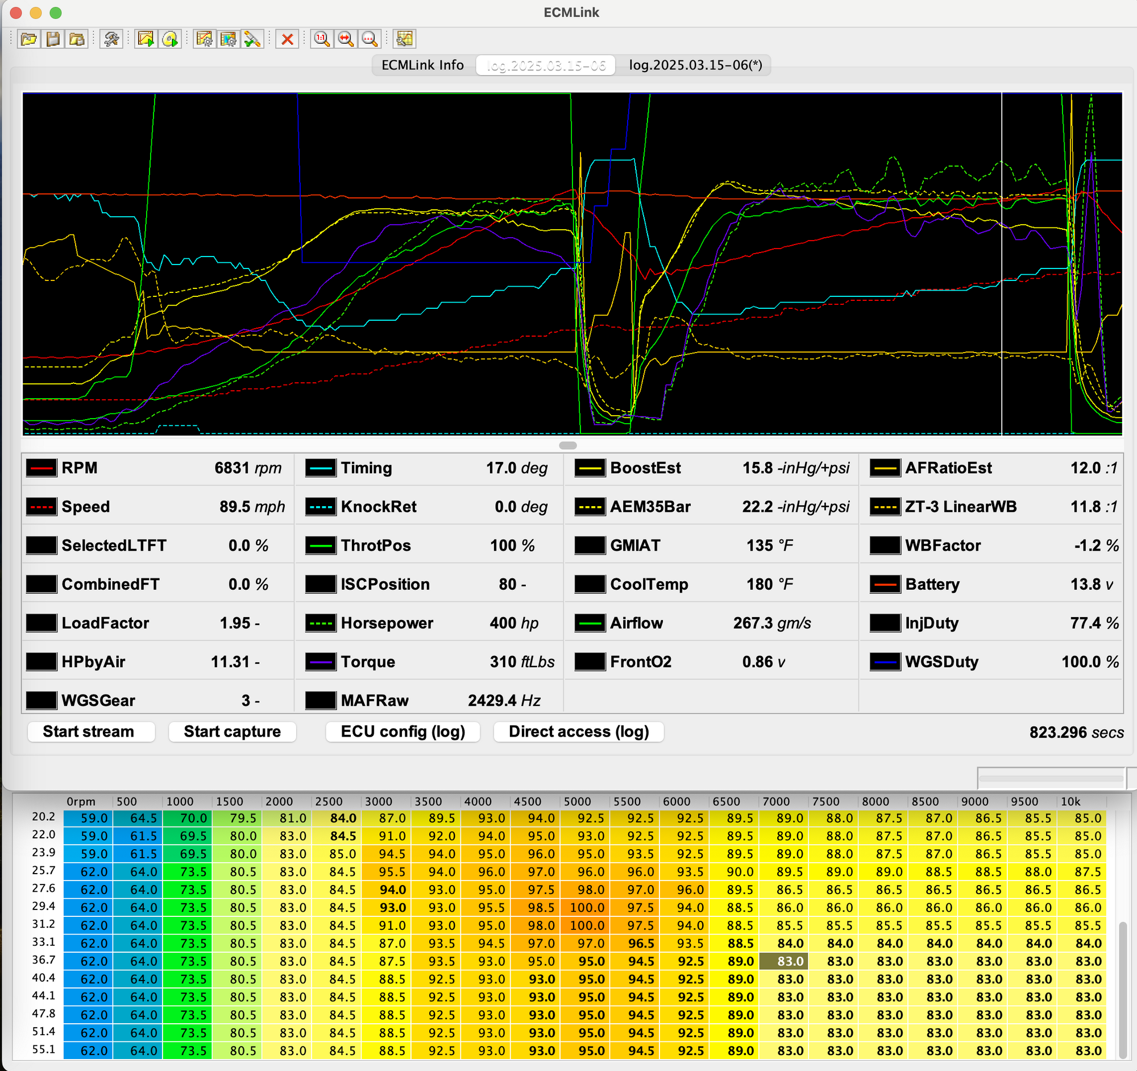1137x1071 pixels.
Task: Click the save floppy disk icon
Action: [53, 39]
